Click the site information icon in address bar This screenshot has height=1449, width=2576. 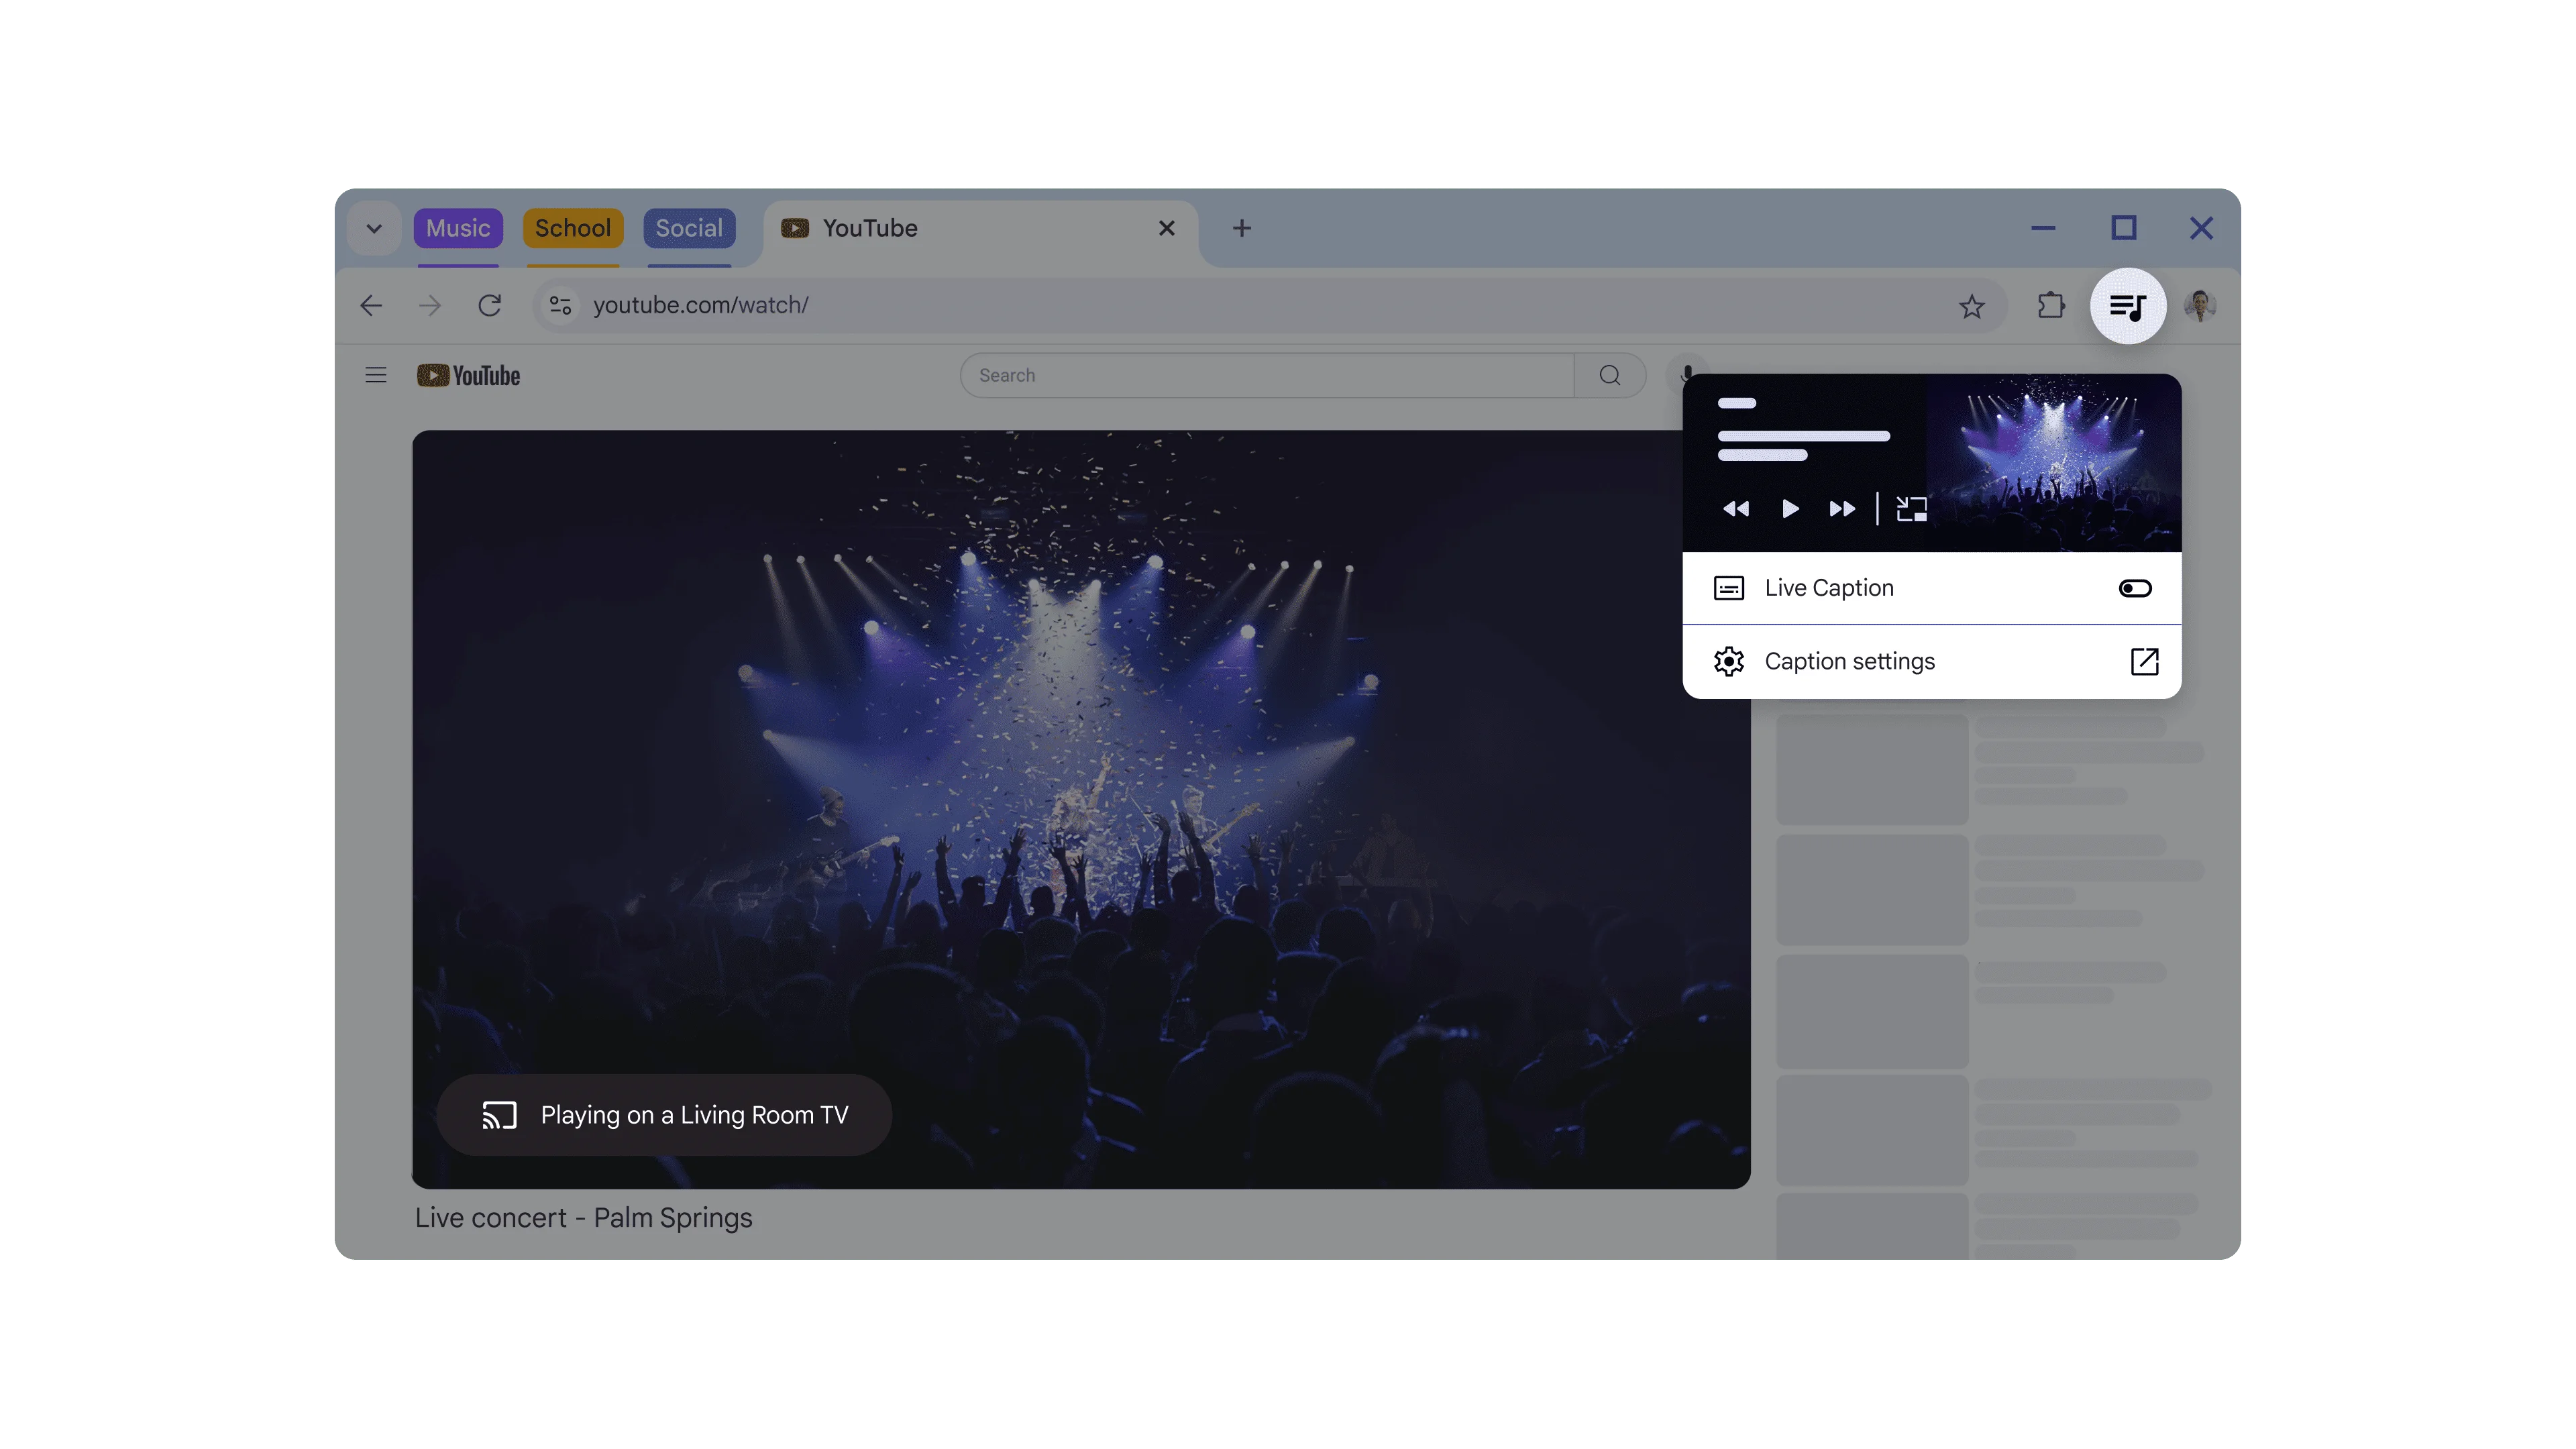pyautogui.click(x=560, y=305)
